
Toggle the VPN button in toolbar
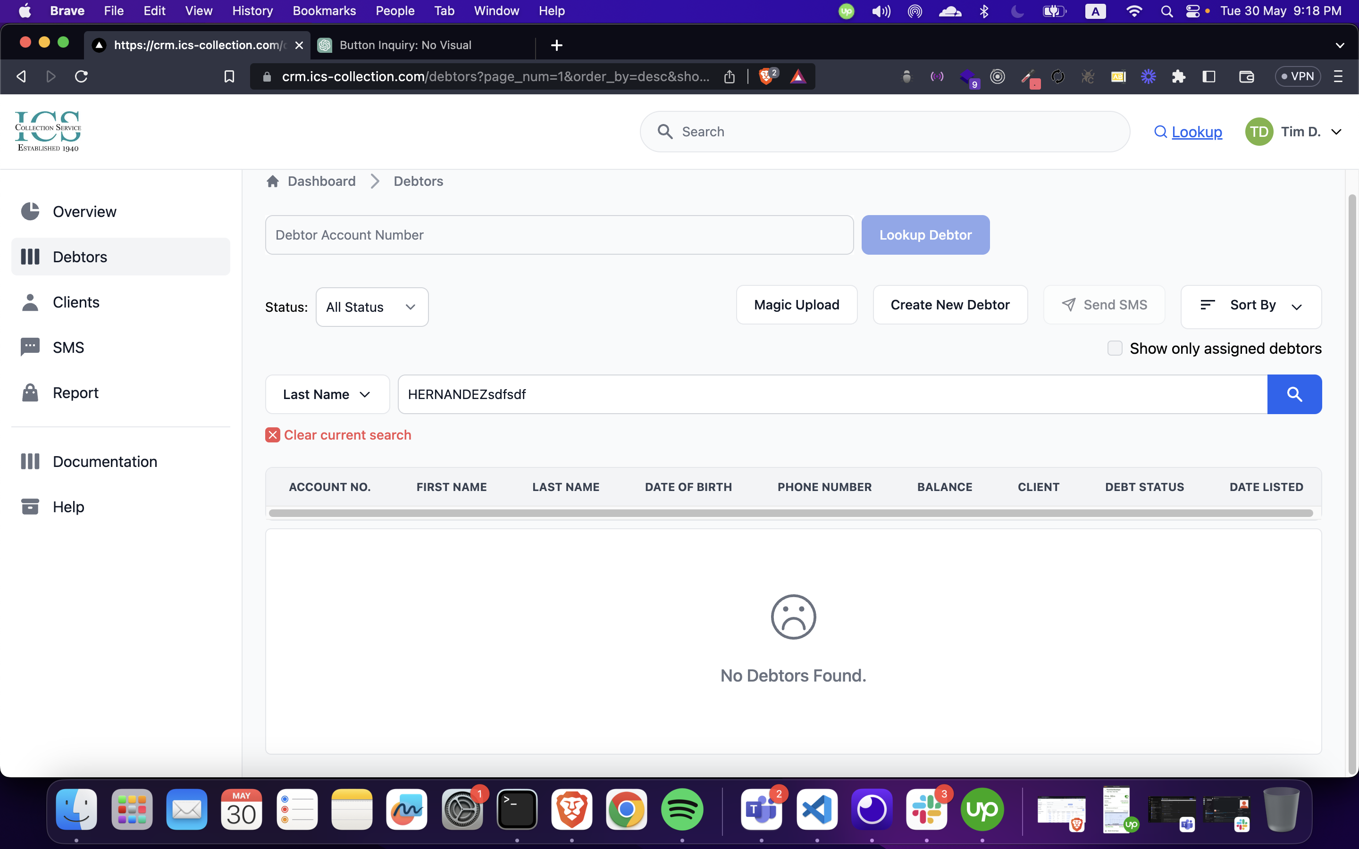(1297, 76)
